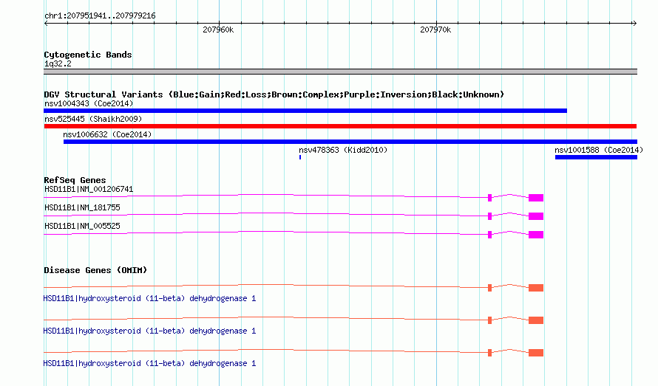Viewport: 658px width, 386px height.
Task: Click the small orange exon of the third OMIM gene
Action: pos(489,353)
